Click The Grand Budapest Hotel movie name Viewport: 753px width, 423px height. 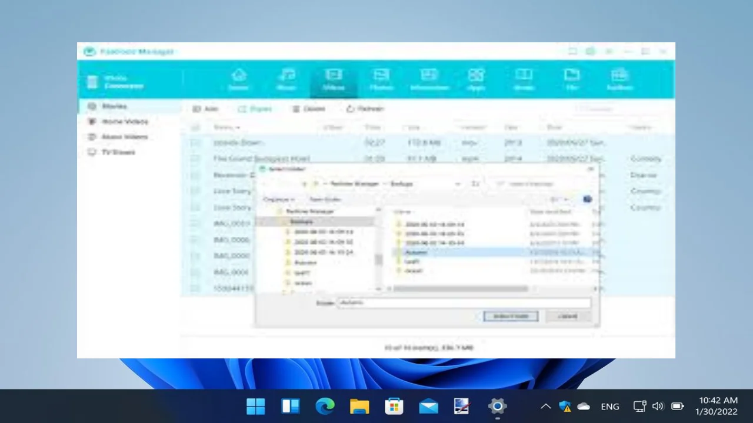(261, 159)
